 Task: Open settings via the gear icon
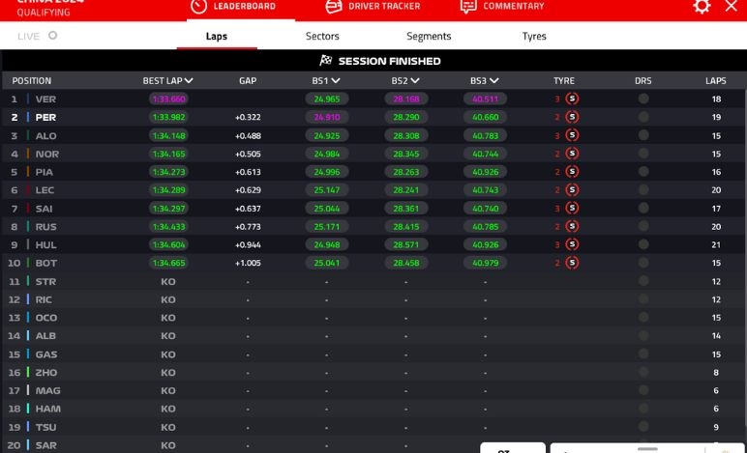[x=702, y=6]
